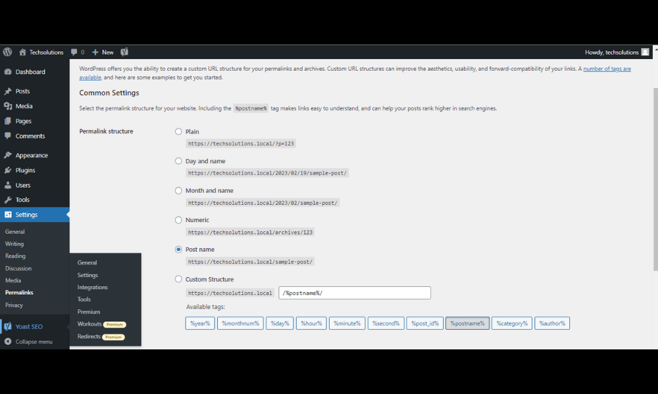Click the Tools wrench icon in sidebar
This screenshot has width=658, height=394.
(x=8, y=200)
